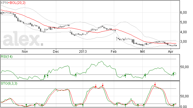This screenshot has width=193, height=108.
Task: Click the Apr date axis label
Action: pyautogui.click(x=171, y=51)
